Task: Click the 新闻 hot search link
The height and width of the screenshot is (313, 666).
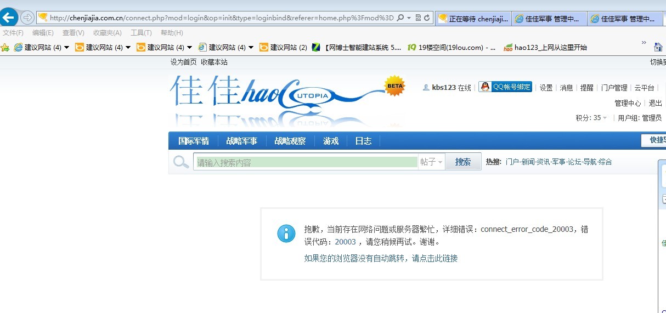Action: coord(528,162)
